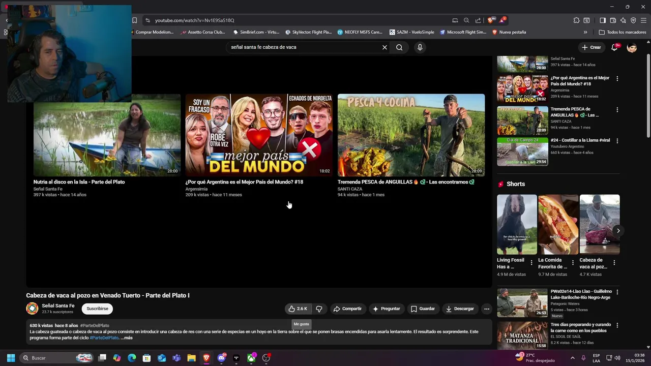Open Brave Rewards triangle icon
This screenshot has width=651, height=366.
(502, 20)
